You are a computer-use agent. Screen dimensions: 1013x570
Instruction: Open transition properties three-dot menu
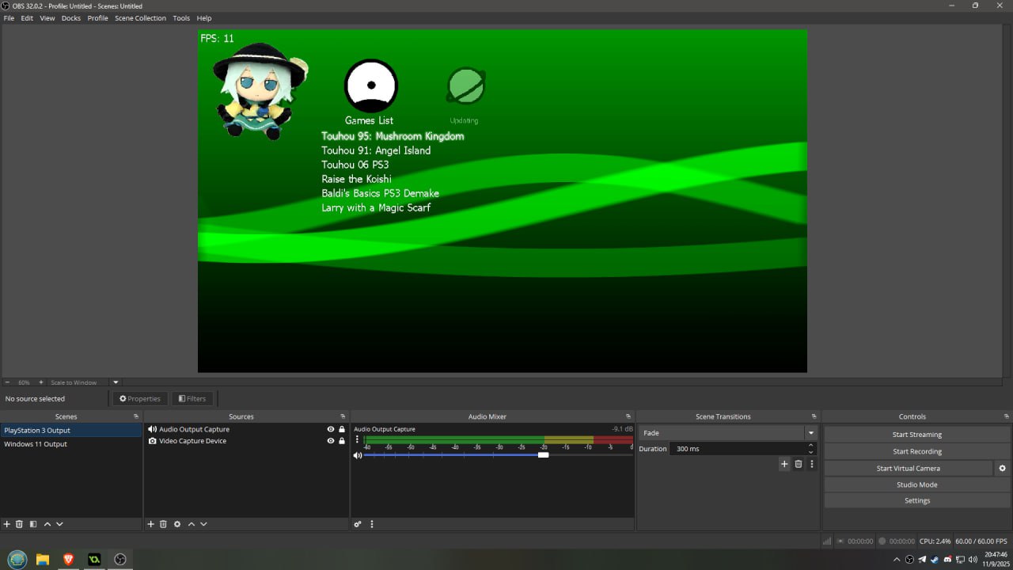pyautogui.click(x=811, y=464)
